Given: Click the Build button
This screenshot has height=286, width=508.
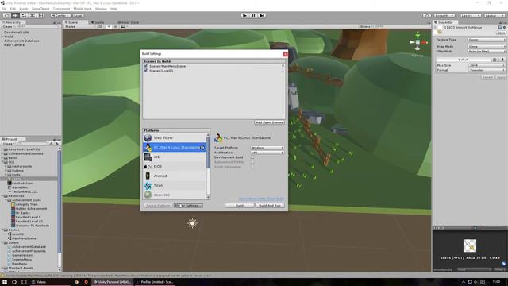Looking at the screenshot, I should click(x=240, y=206).
